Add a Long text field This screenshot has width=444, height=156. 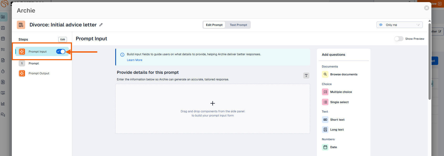[x=337, y=130]
